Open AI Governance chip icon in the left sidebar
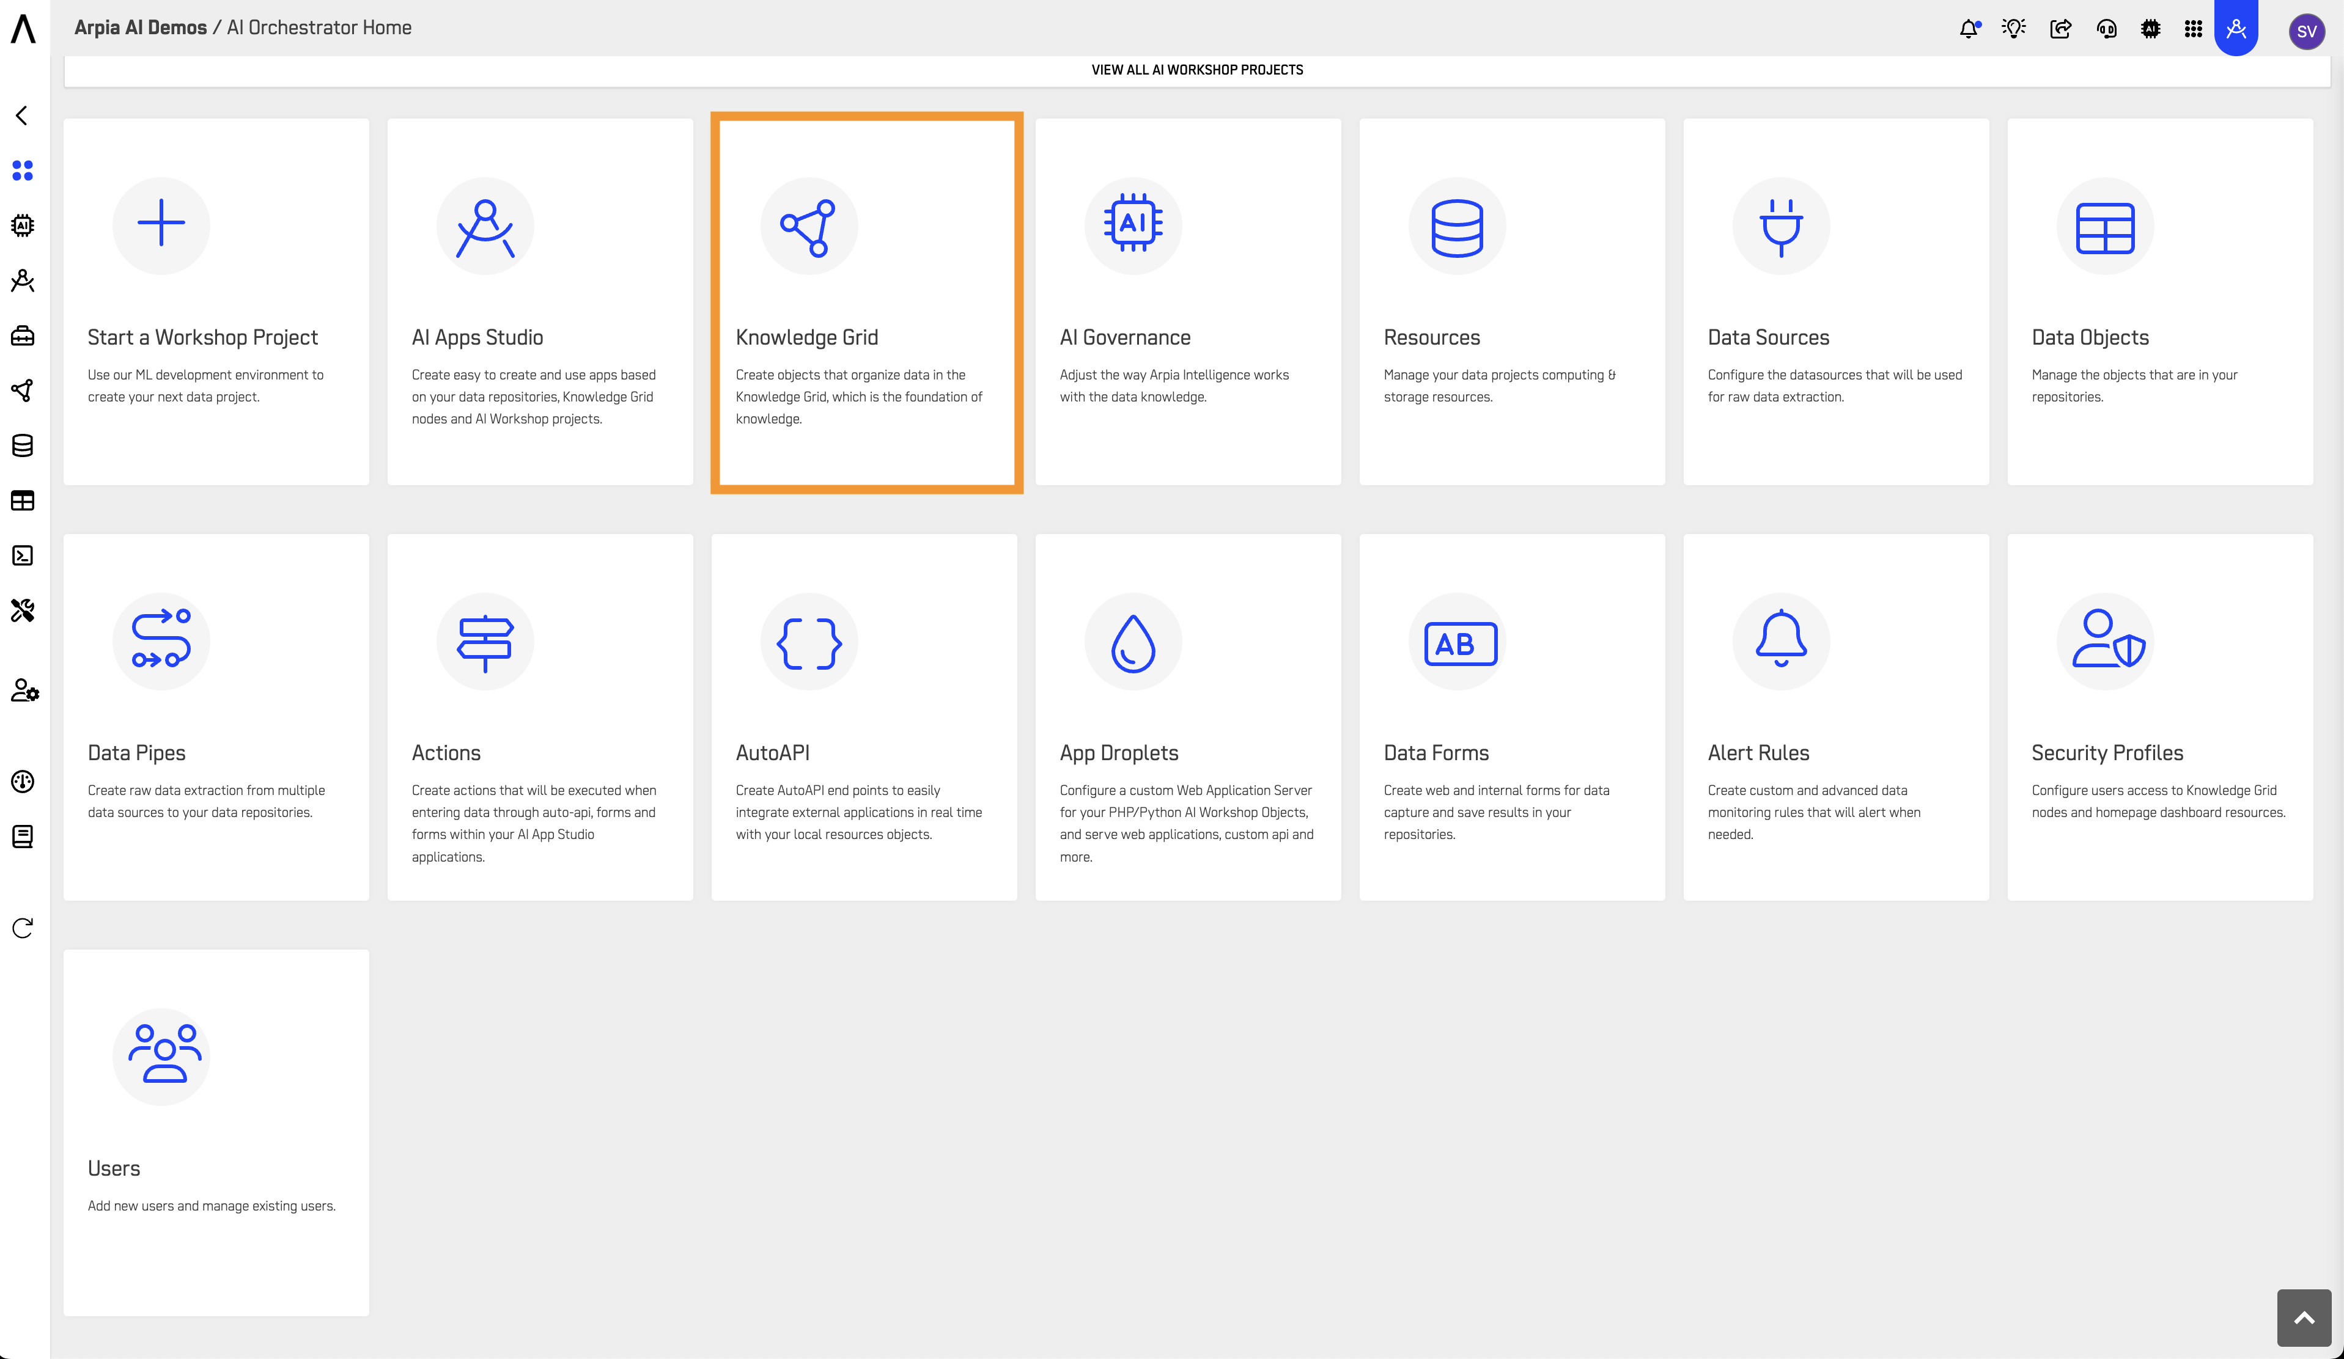Image resolution: width=2344 pixels, height=1359 pixels. [x=23, y=225]
